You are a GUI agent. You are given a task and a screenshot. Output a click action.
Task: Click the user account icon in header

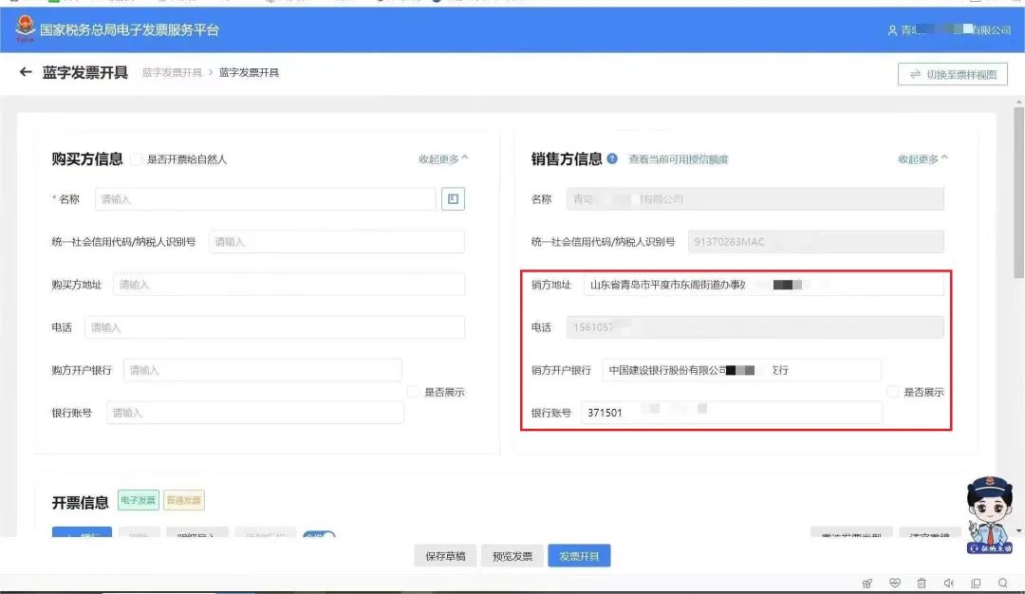tap(892, 30)
